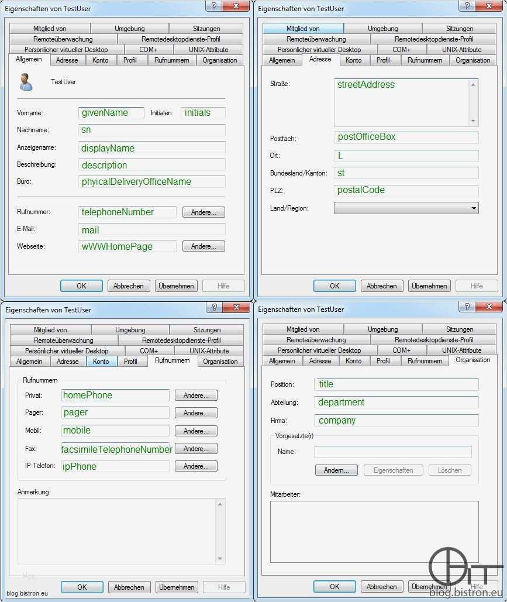Select the Sitzungen tab
This screenshot has width=507, height=602.
click(206, 28)
